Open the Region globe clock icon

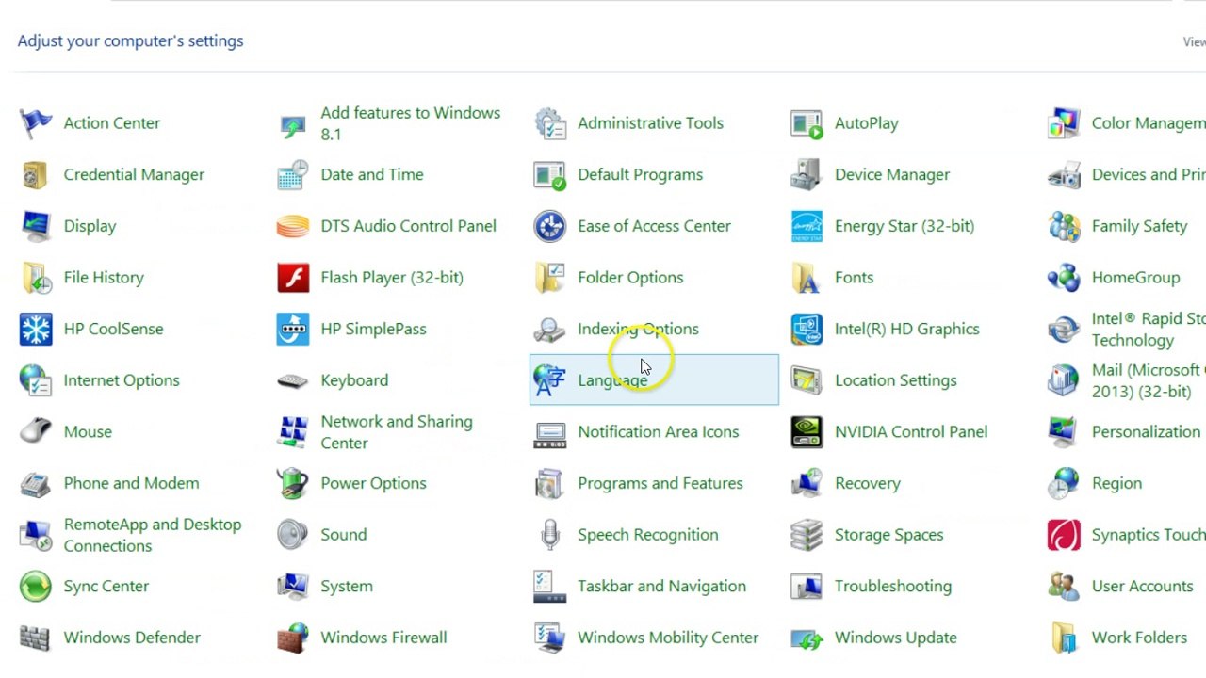1065,483
